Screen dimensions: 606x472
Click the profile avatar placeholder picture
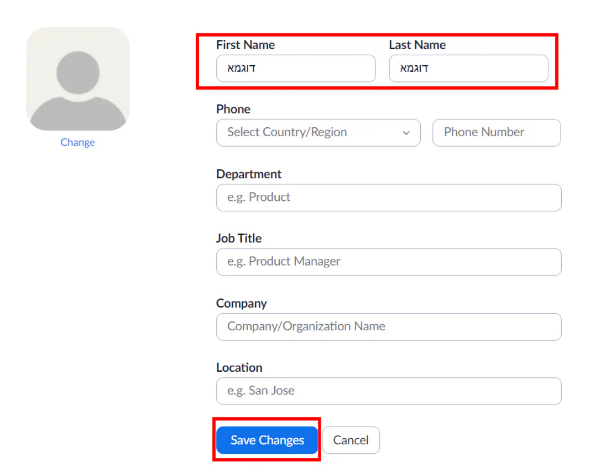click(78, 79)
